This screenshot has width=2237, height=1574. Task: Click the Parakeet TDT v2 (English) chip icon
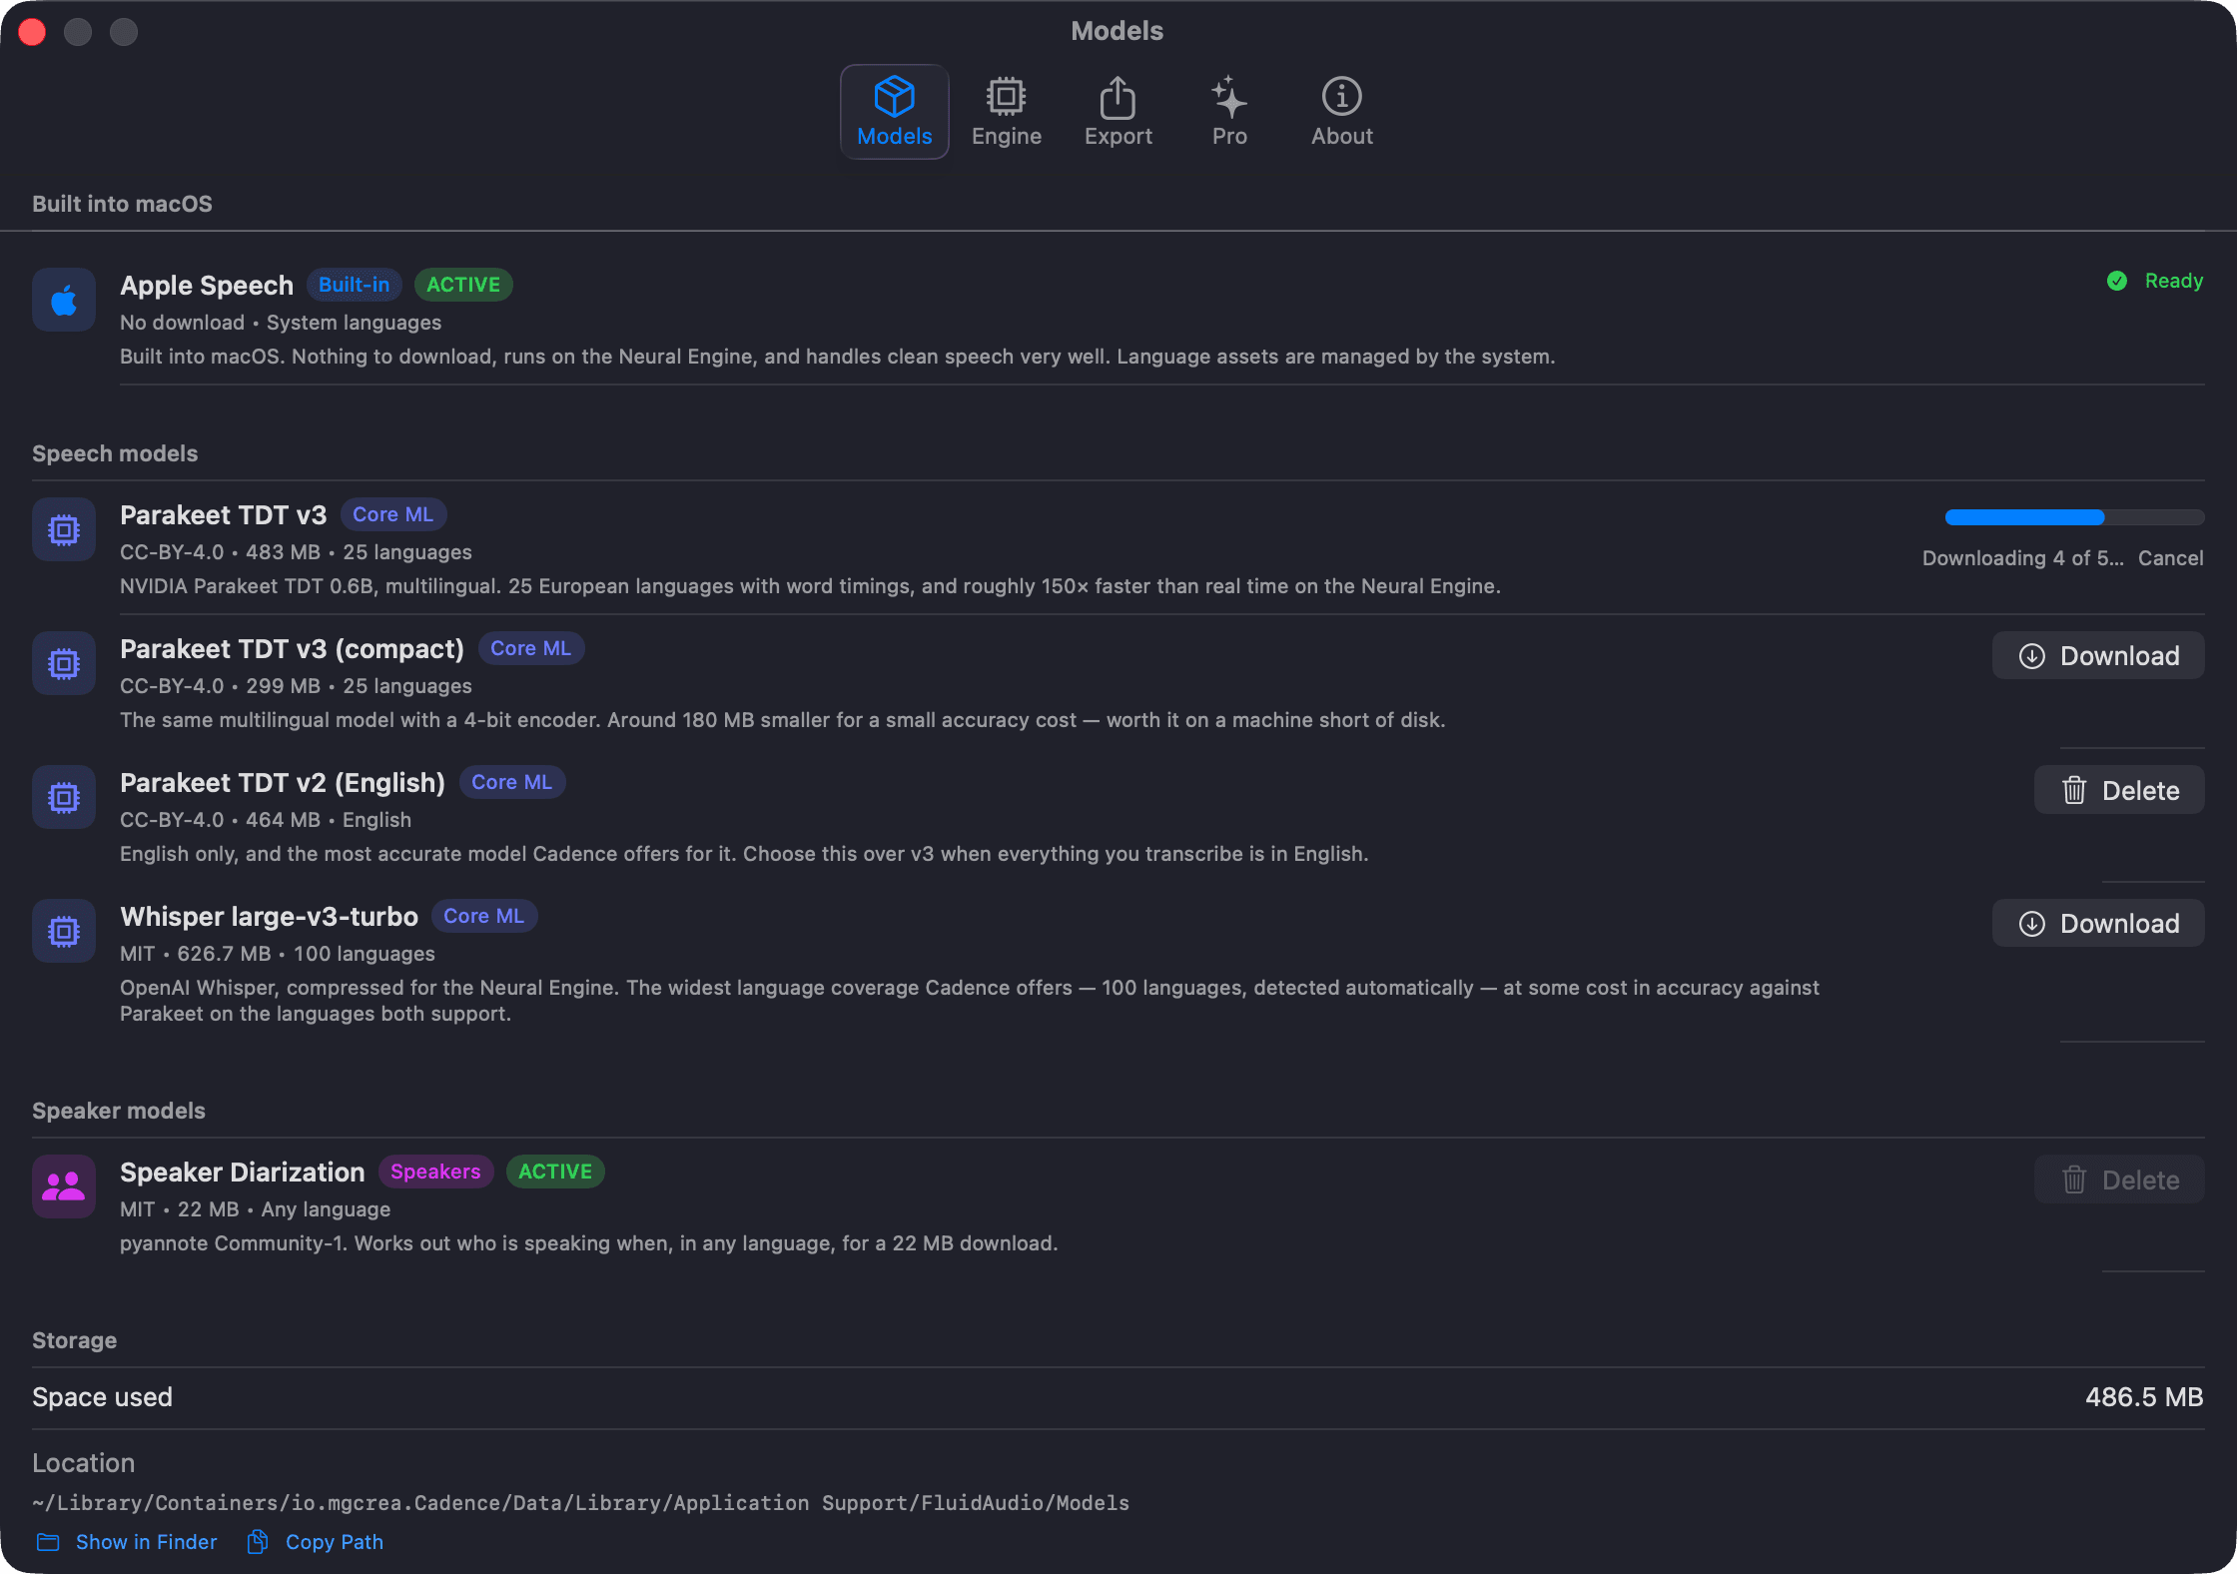tap(64, 797)
